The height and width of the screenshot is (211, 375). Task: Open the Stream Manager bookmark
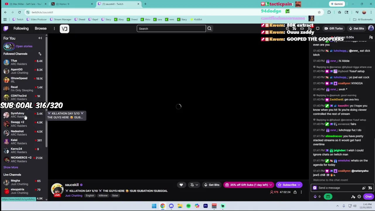tap(61, 19)
